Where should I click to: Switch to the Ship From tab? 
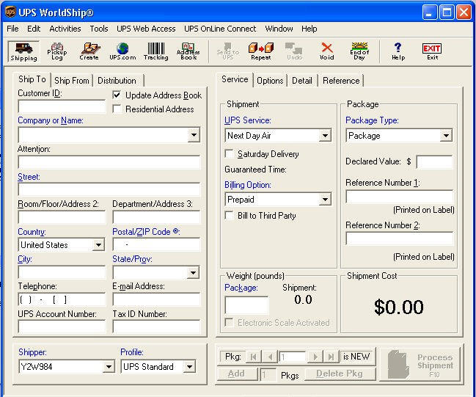coord(72,81)
